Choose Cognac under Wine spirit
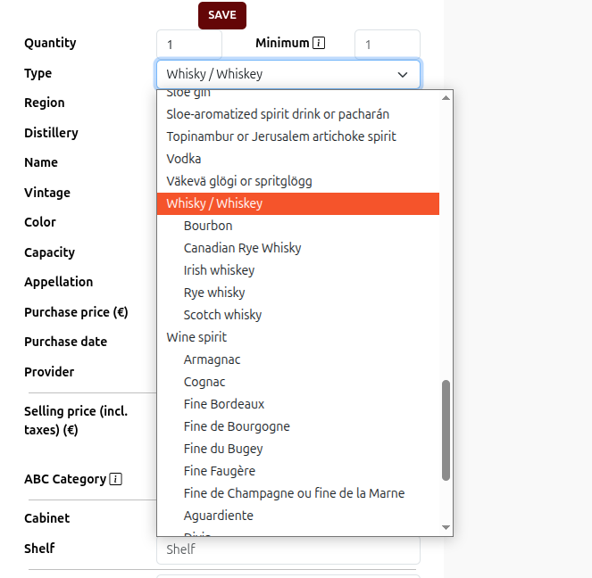Viewport: 592px width, 578px height. click(x=204, y=382)
